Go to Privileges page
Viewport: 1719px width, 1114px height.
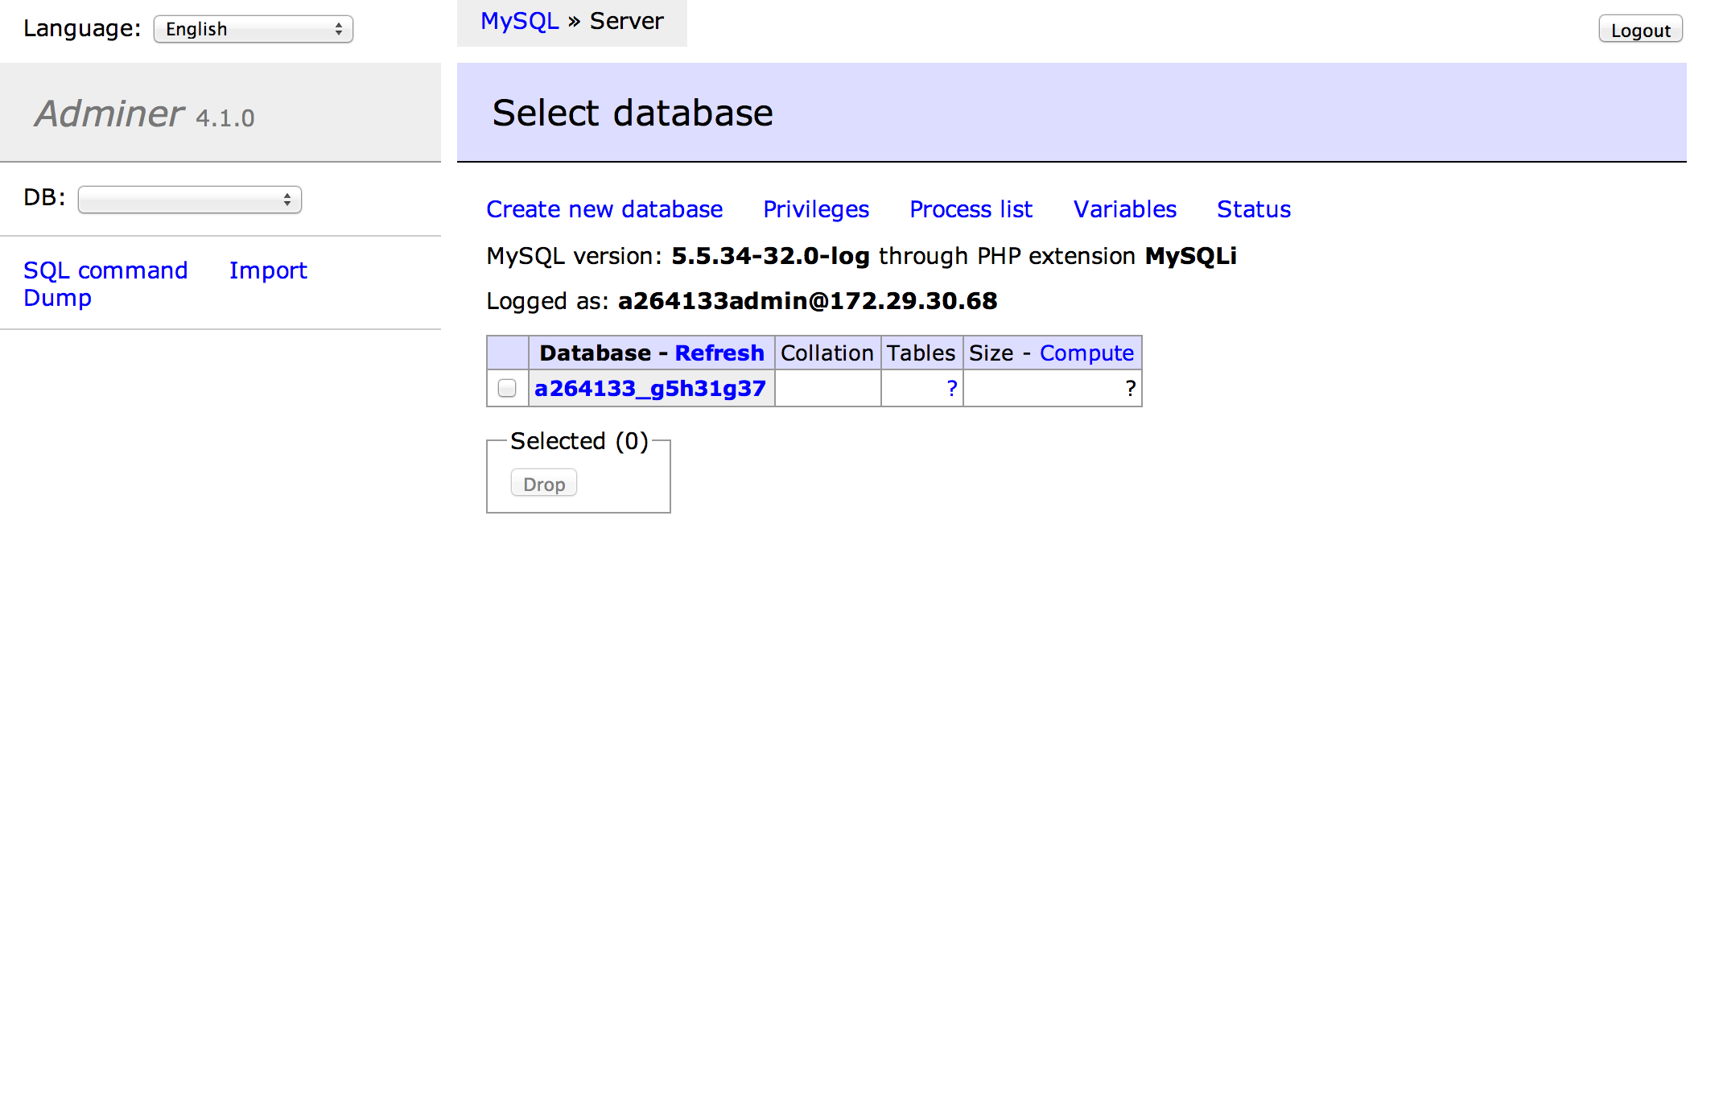tap(815, 209)
